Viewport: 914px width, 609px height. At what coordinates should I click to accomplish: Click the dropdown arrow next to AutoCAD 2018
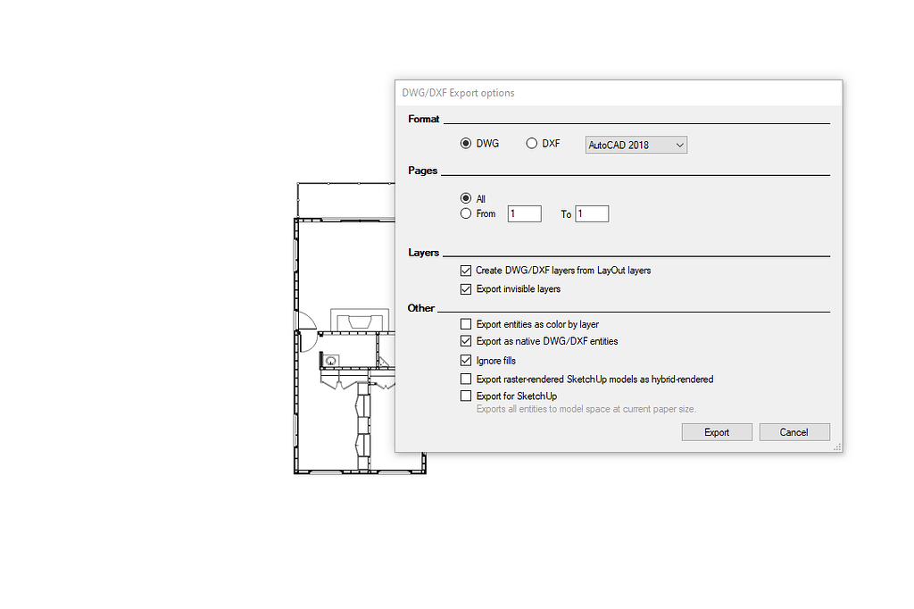679,145
